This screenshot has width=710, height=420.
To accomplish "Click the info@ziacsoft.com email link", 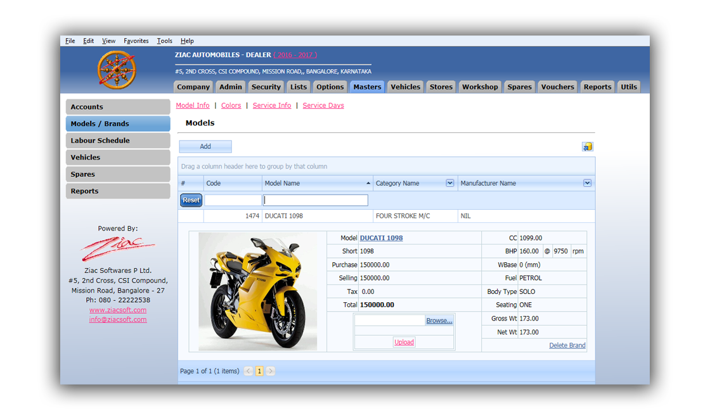I will coord(118,319).
